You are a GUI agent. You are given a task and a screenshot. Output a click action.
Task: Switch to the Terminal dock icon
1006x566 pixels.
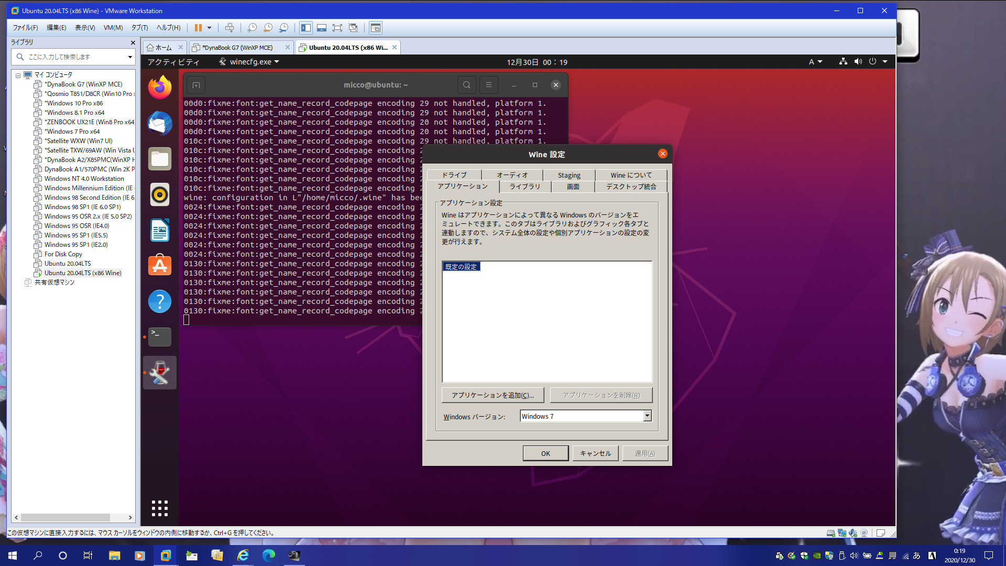coord(160,337)
